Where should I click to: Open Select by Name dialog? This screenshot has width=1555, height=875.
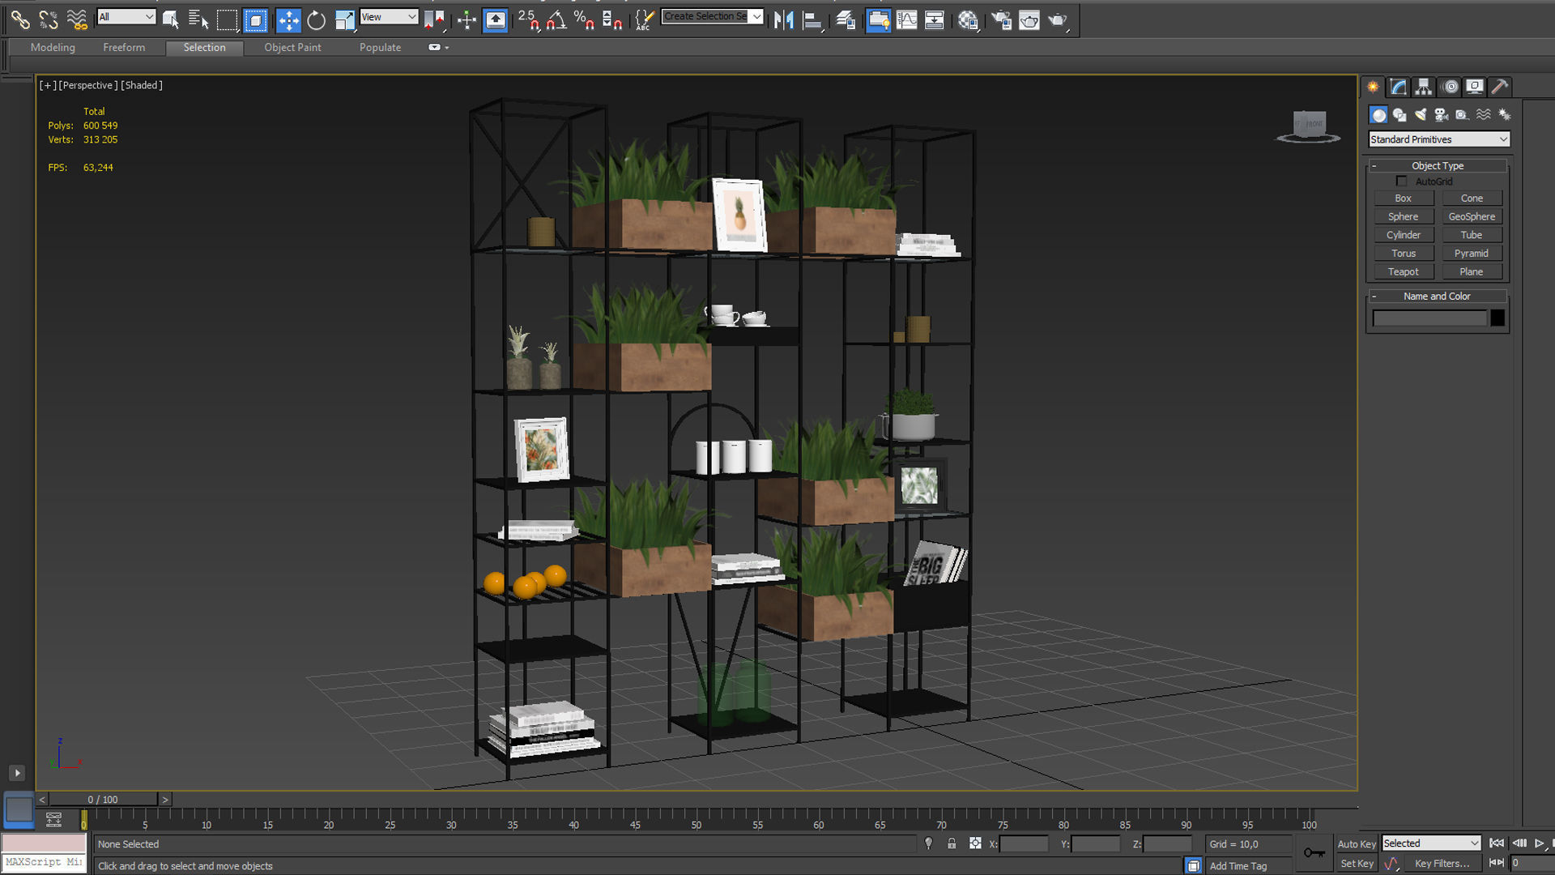tap(198, 19)
